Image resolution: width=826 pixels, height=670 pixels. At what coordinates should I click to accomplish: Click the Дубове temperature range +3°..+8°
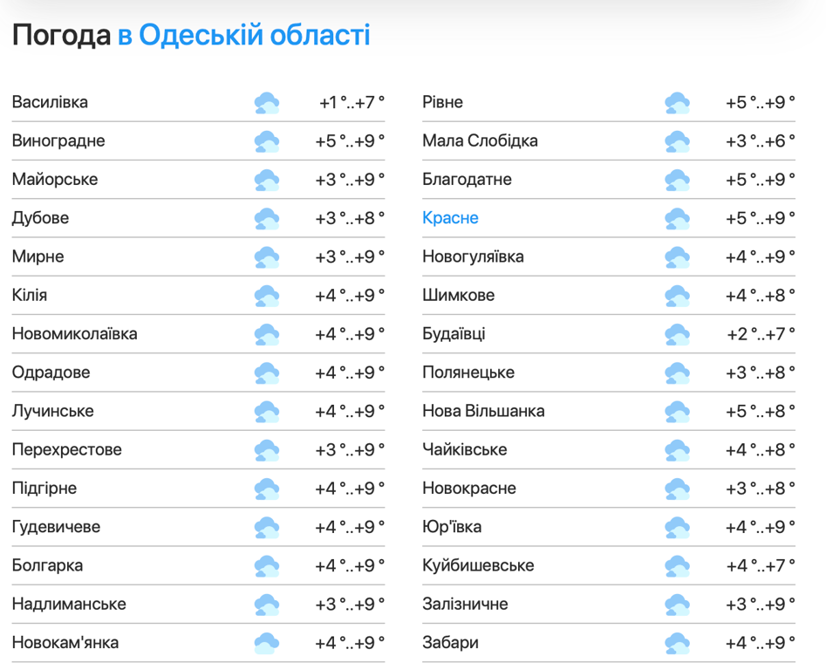point(350,218)
